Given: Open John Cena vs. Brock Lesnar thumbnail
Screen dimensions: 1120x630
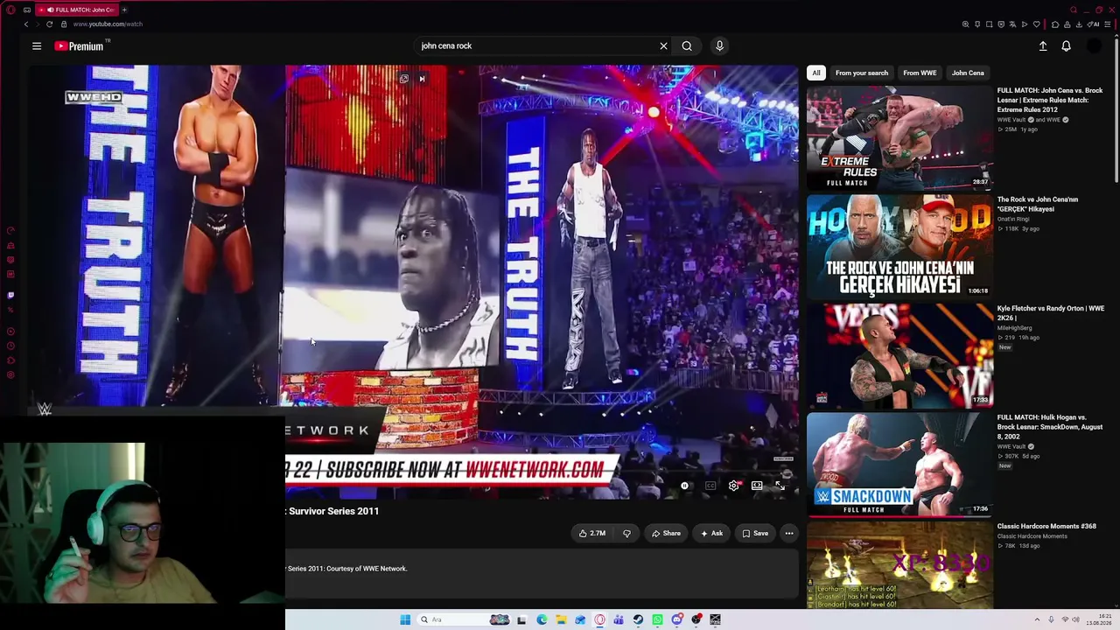Looking at the screenshot, I should 899,137.
